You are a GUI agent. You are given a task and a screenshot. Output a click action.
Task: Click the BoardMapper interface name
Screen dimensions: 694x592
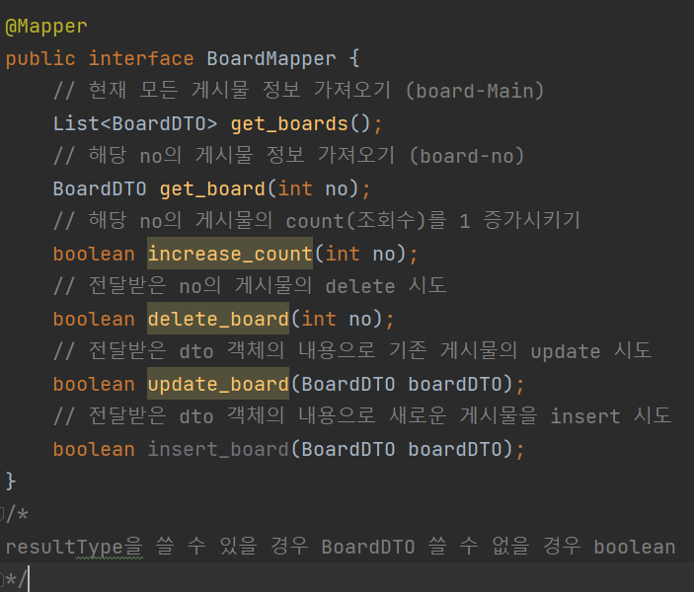270,58
